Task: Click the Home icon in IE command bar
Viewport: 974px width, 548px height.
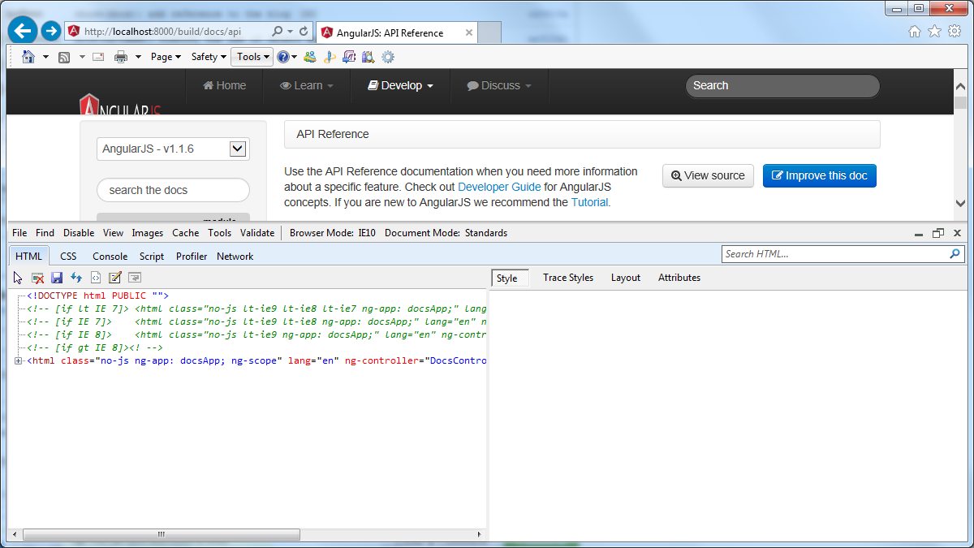Action: pyautogui.click(x=28, y=57)
